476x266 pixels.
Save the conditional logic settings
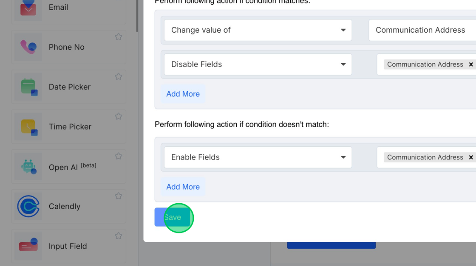[x=172, y=217]
